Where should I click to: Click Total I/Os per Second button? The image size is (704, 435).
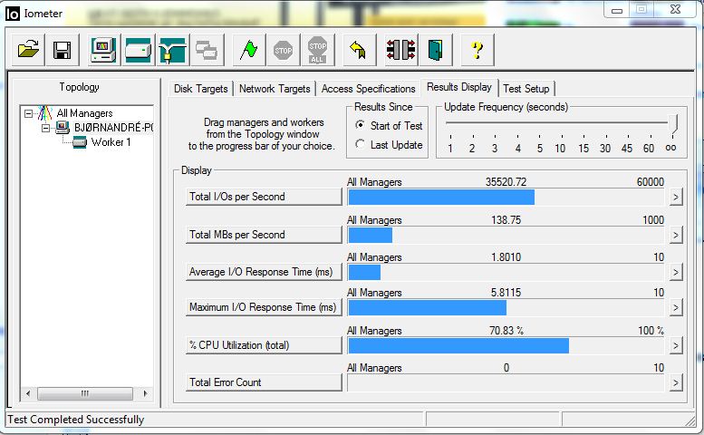pos(264,197)
